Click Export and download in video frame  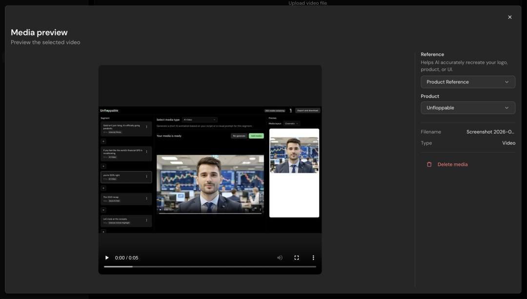(307, 111)
